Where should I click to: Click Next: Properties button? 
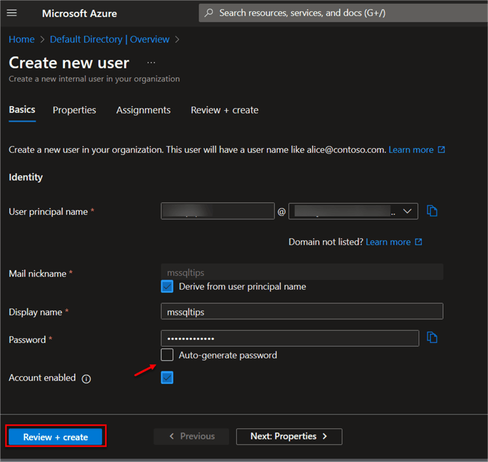point(289,436)
